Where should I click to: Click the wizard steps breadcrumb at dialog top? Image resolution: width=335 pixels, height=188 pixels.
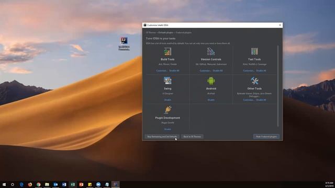(x=169, y=32)
